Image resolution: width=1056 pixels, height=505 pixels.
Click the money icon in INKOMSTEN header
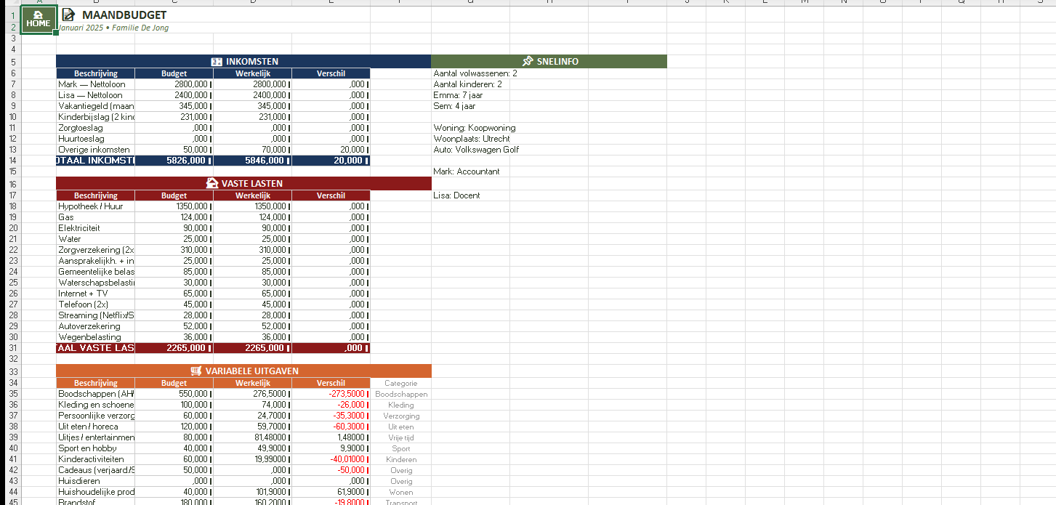pos(217,62)
